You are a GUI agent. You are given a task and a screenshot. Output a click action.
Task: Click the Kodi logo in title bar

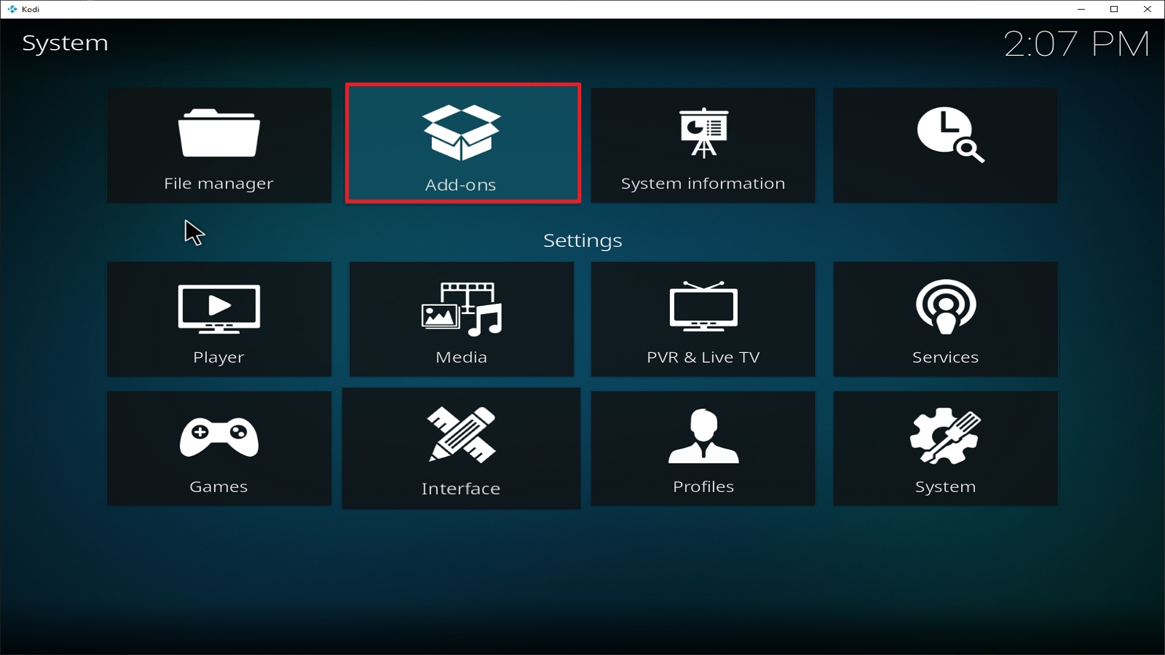tap(12, 9)
